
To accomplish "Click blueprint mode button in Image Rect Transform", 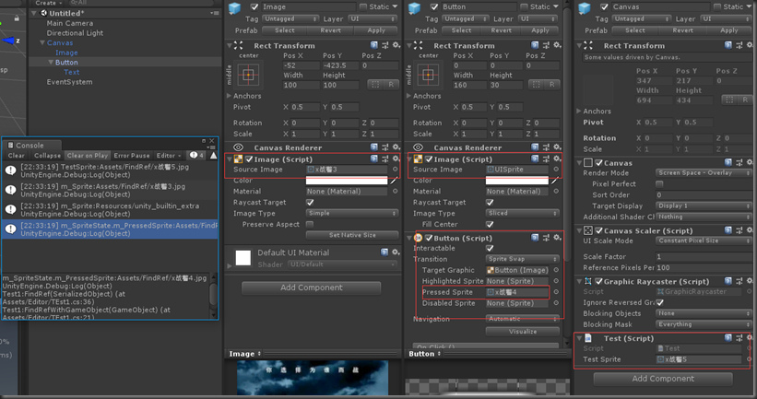I will [375, 85].
